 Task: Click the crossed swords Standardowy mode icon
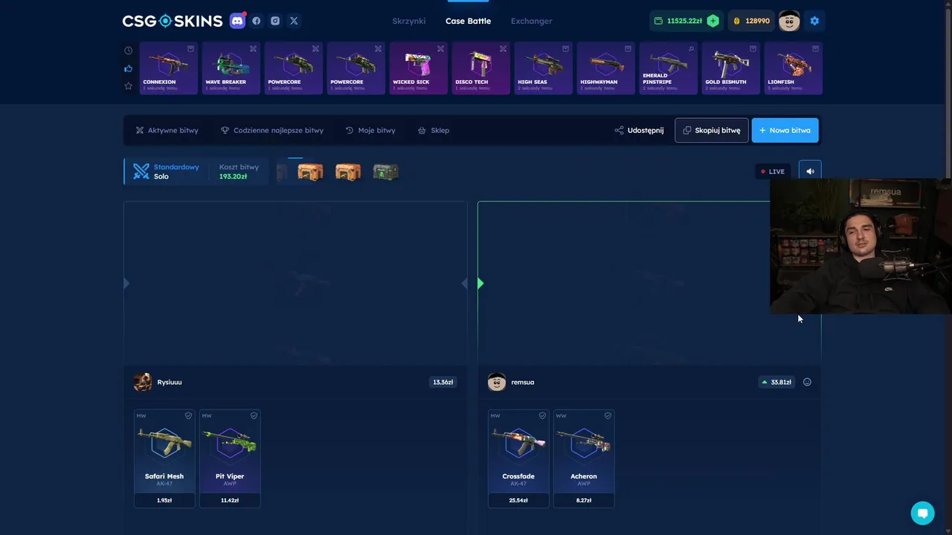tap(141, 172)
